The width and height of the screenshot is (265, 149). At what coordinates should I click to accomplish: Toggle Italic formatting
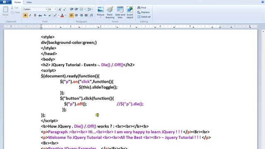pyautogui.click(x=30, y=15)
